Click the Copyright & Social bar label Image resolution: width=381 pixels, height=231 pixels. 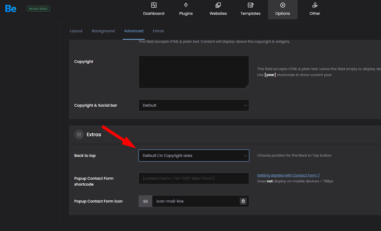(x=96, y=105)
